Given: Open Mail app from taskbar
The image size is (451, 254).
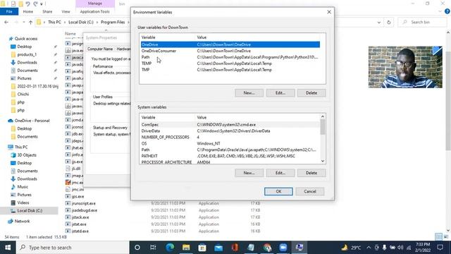Looking at the screenshot, I should (x=218, y=248).
